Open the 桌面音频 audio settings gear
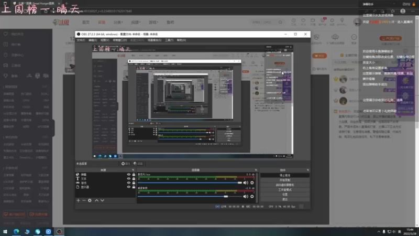Image resolution: width=419 pixels, height=236 pixels. click(x=252, y=196)
